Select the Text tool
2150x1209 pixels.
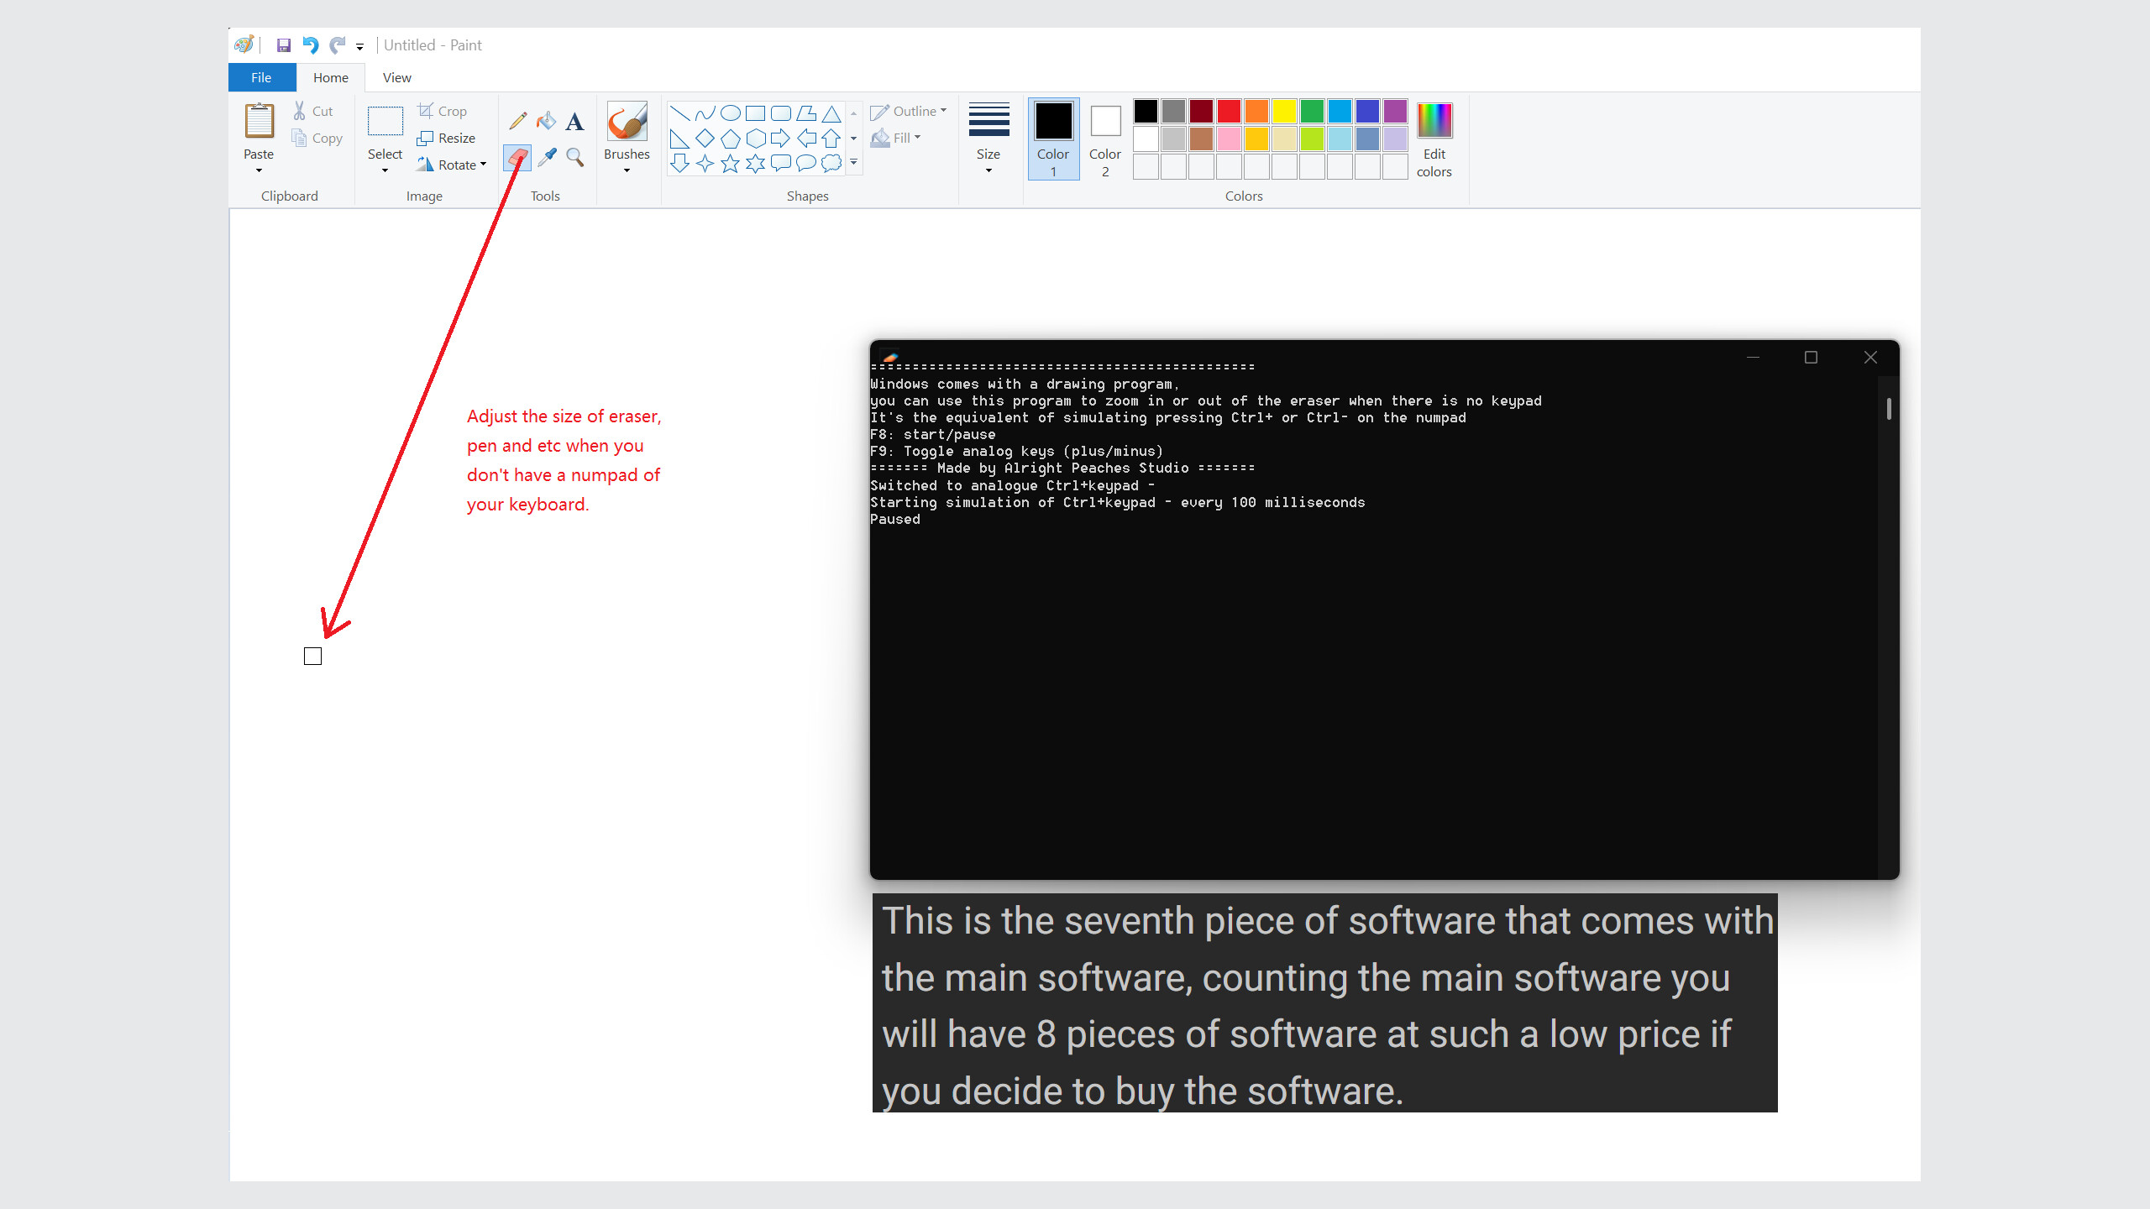574,122
